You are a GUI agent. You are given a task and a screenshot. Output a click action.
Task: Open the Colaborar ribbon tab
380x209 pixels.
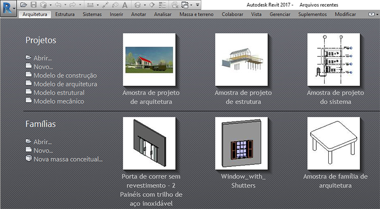(233, 14)
